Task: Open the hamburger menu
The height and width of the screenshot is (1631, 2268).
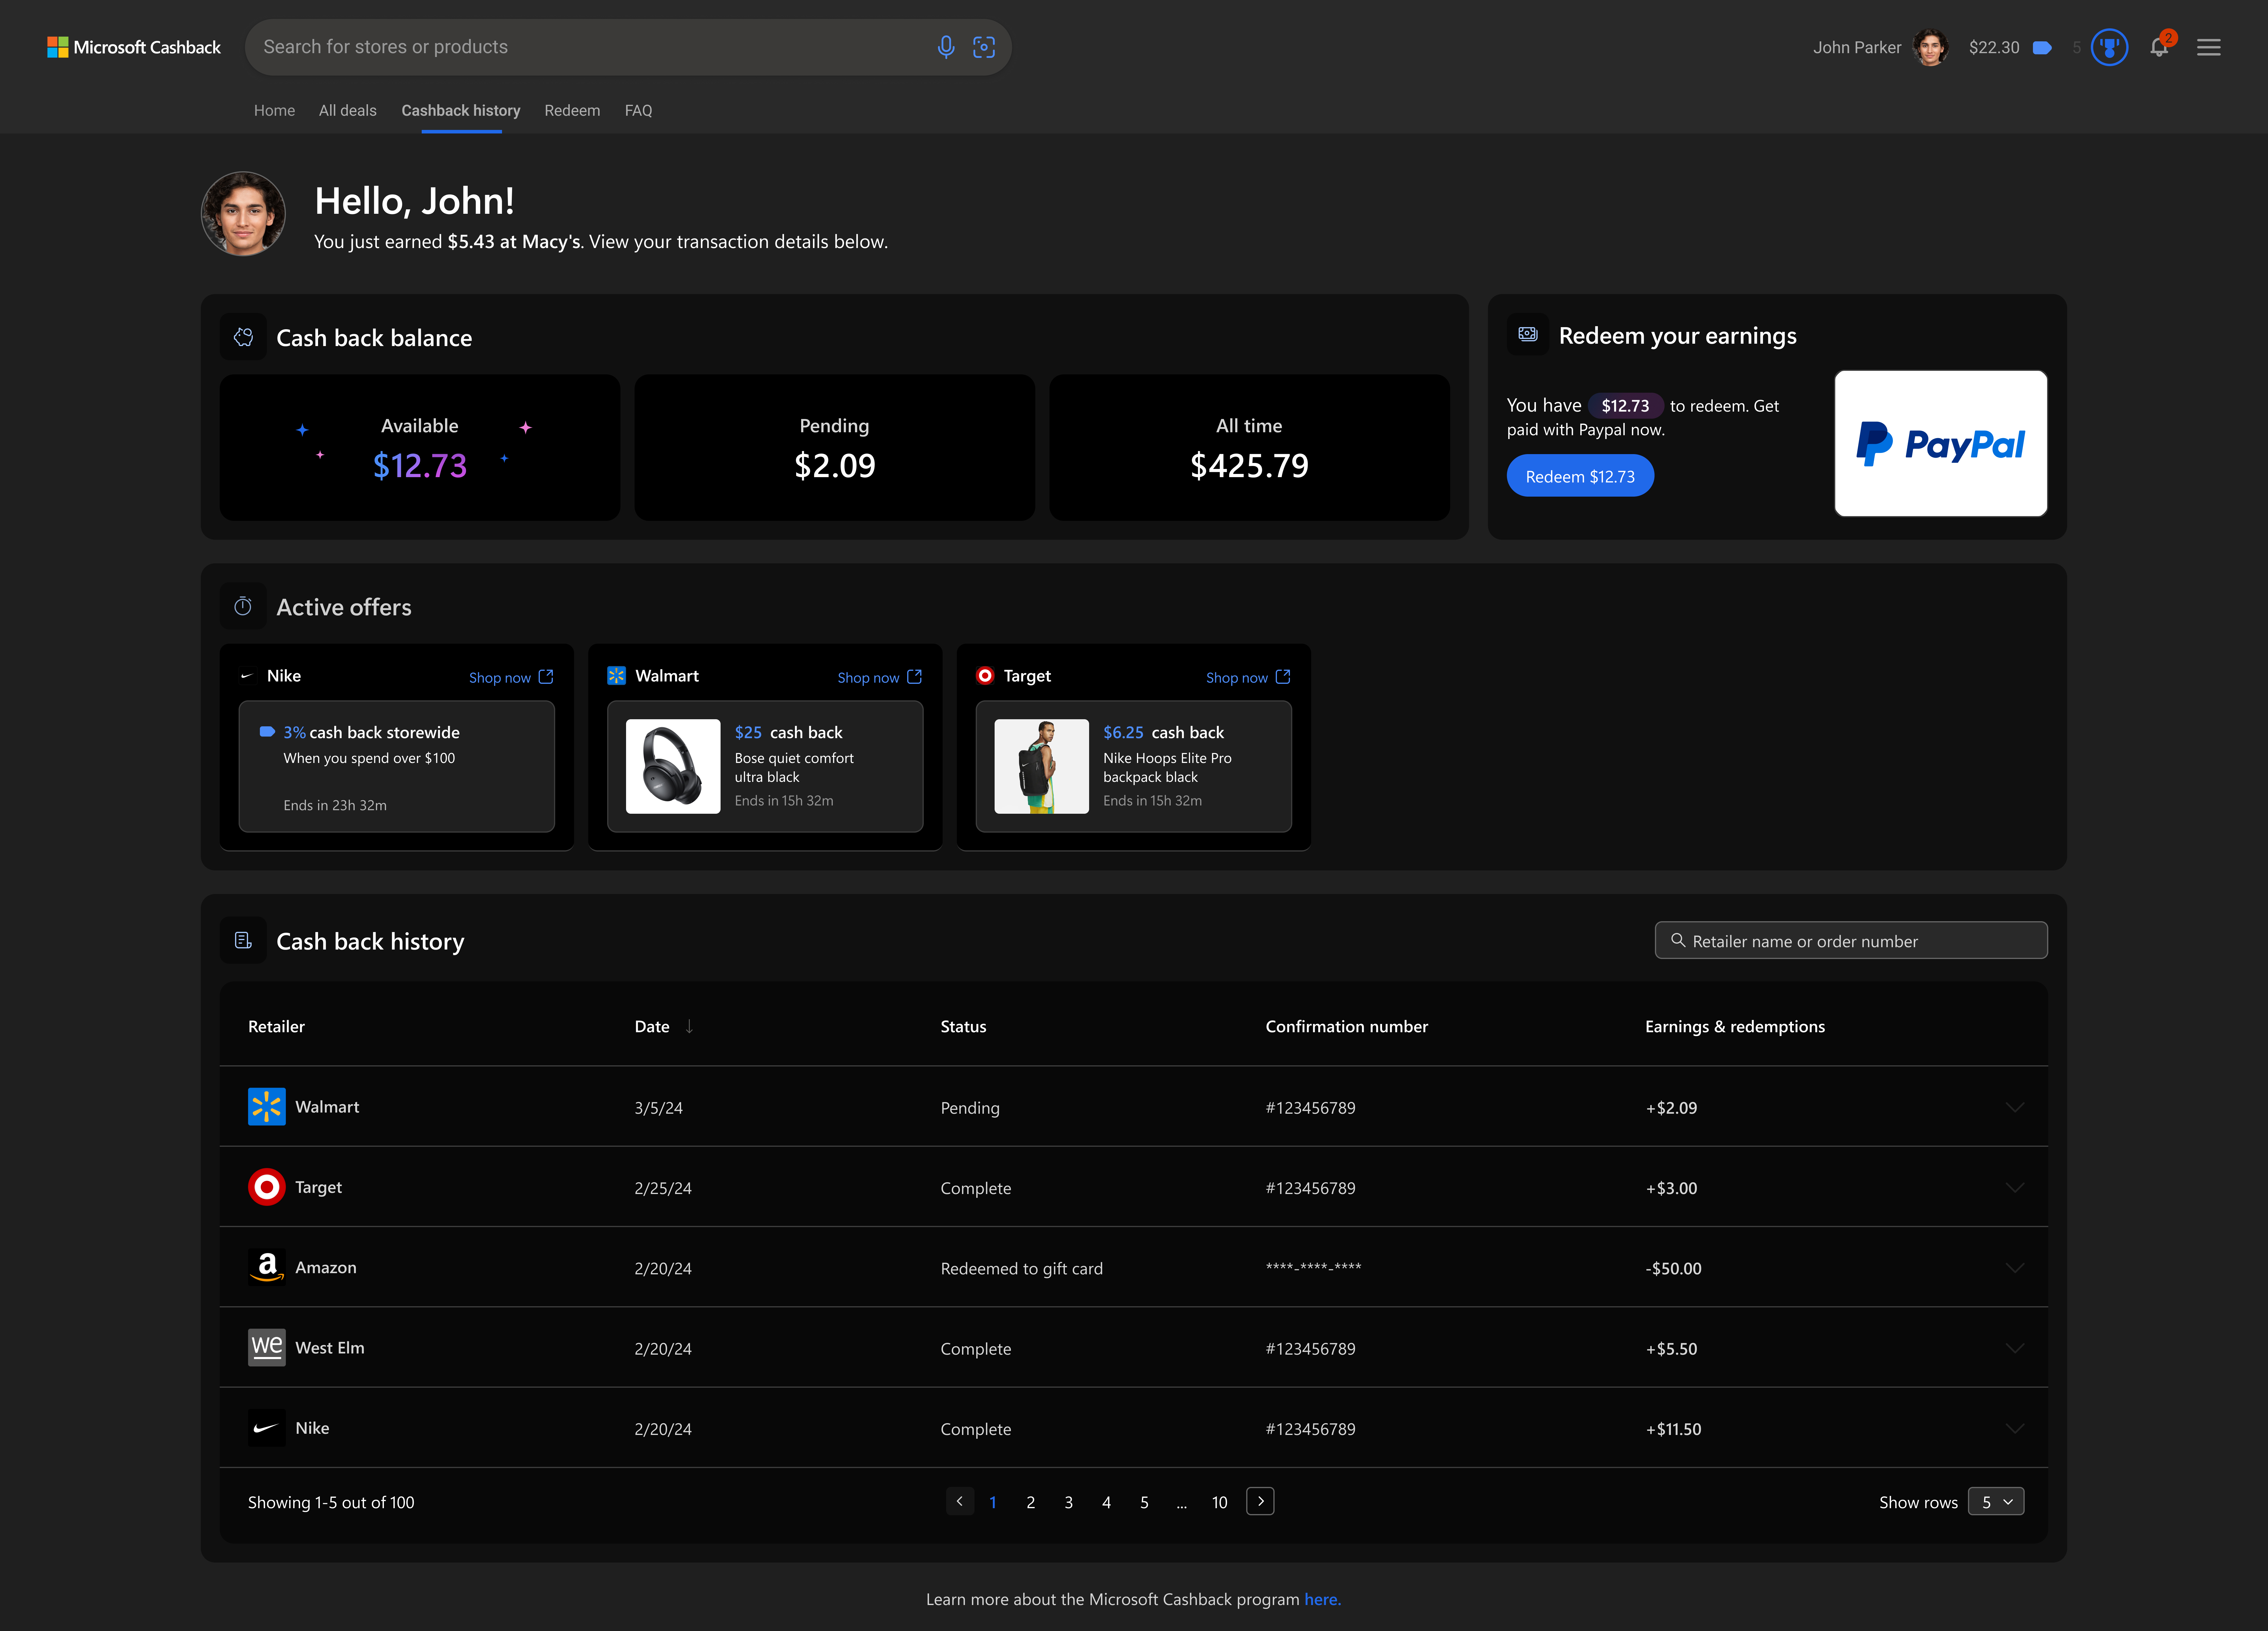Action: click(2208, 47)
